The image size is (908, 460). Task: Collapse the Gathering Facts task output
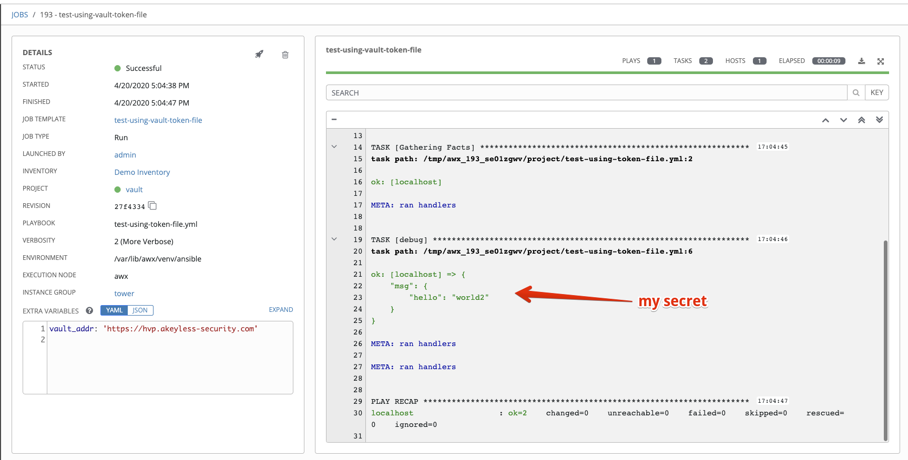[x=334, y=147]
